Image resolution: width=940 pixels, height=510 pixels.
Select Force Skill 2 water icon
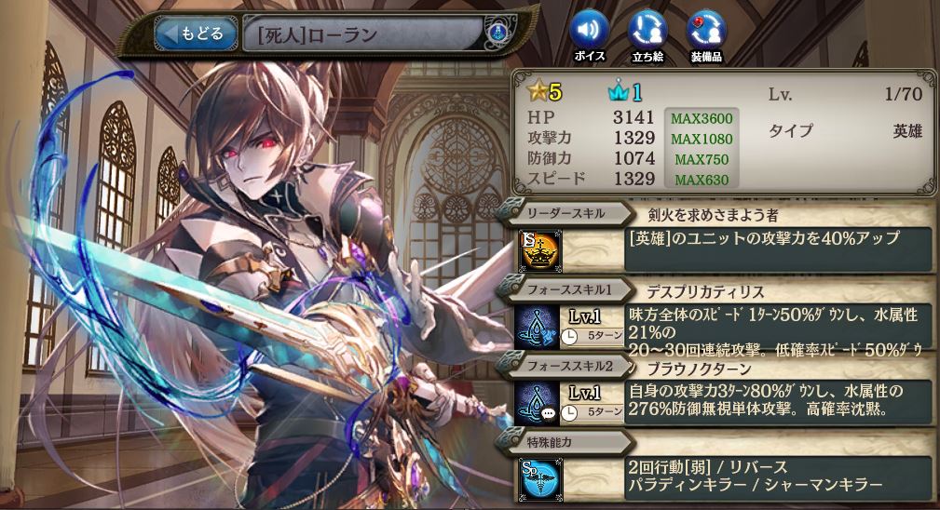tap(538, 404)
